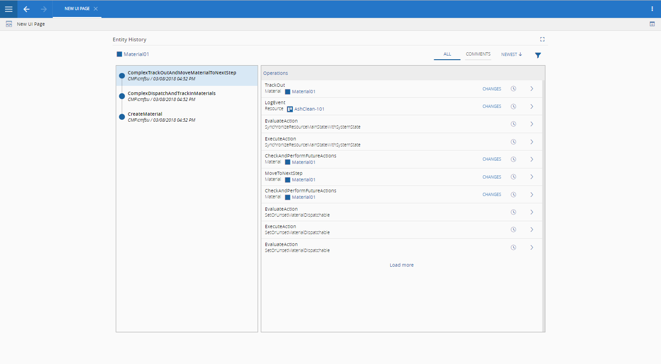
Task: Open the vertical three-dot options menu
Action: click(x=652, y=9)
